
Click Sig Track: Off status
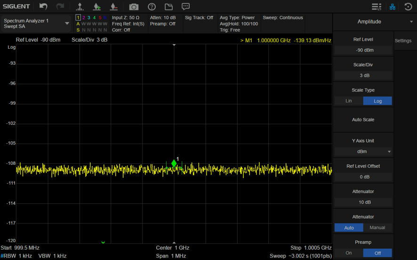(x=199, y=17)
